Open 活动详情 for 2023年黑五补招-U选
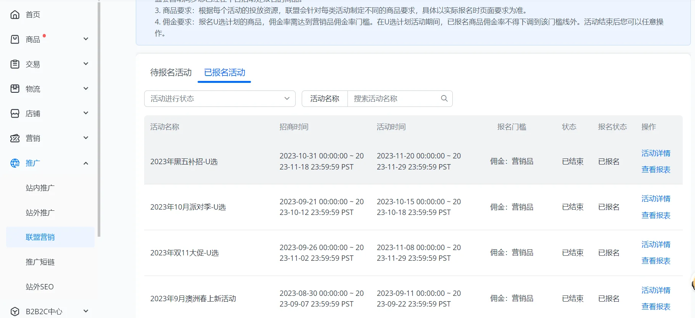Viewport: 695px width, 318px height. tap(656, 153)
